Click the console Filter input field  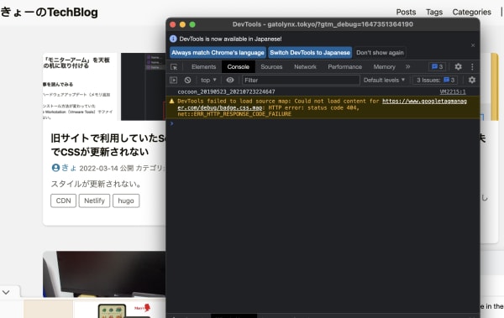coord(301,80)
